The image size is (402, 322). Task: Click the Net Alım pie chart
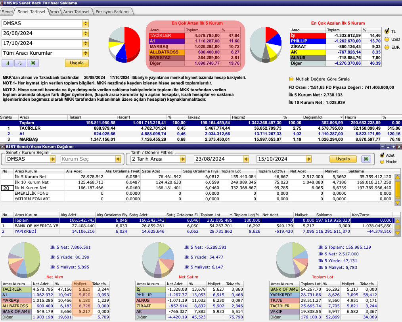[x=24, y=260]
